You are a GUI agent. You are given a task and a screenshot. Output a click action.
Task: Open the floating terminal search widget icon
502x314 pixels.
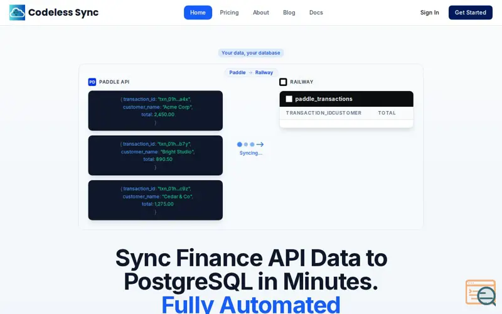[x=481, y=293]
